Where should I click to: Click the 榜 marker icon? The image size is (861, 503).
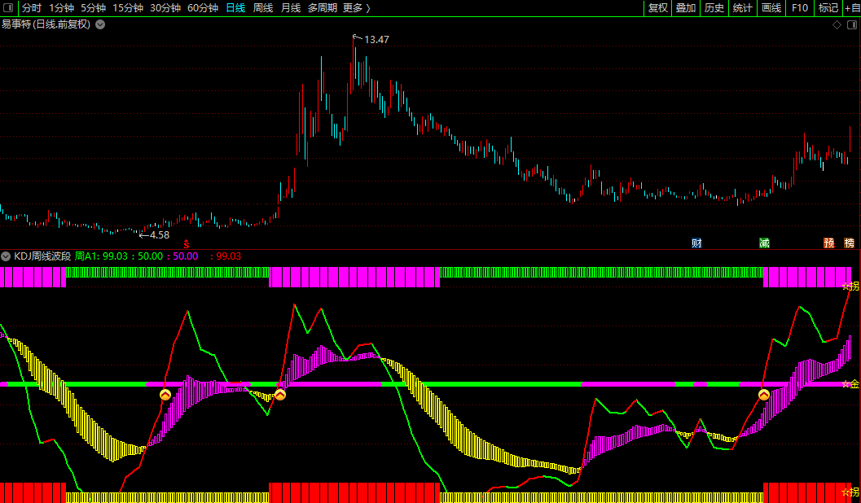850,243
